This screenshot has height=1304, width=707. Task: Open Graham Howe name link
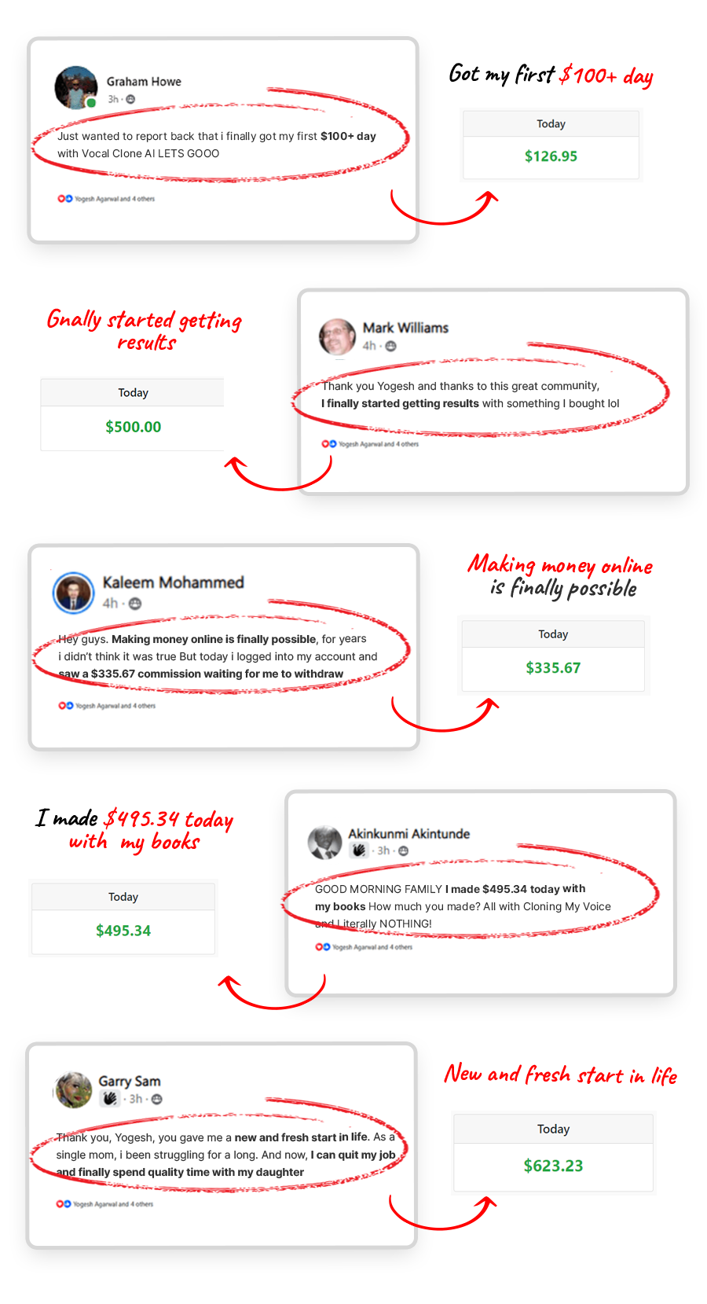pos(144,82)
